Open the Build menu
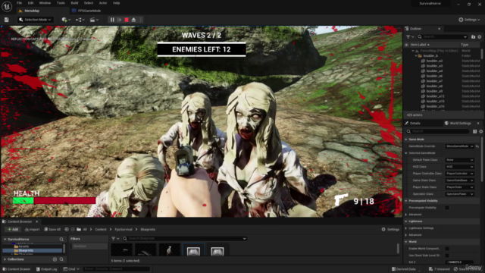Viewport: 485px width, 273px height. click(74, 3)
